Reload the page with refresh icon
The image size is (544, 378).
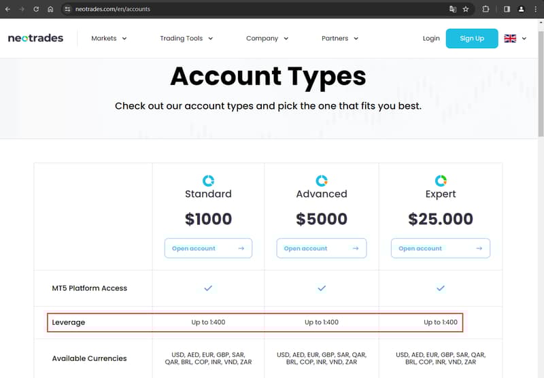pyautogui.click(x=36, y=10)
